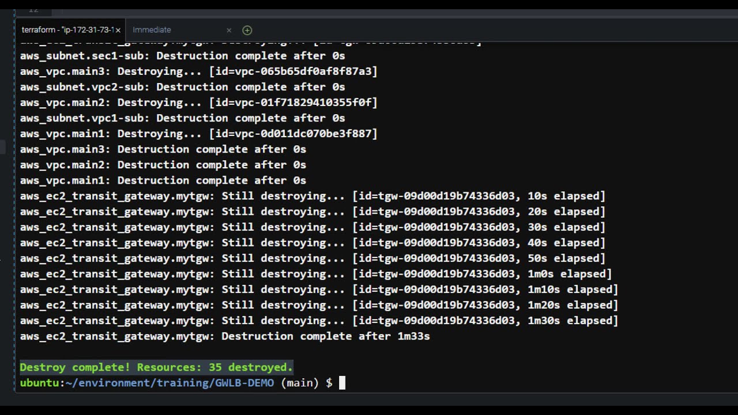Open the Immediate tab
Viewport: 738px width, 415px height.
(152, 30)
